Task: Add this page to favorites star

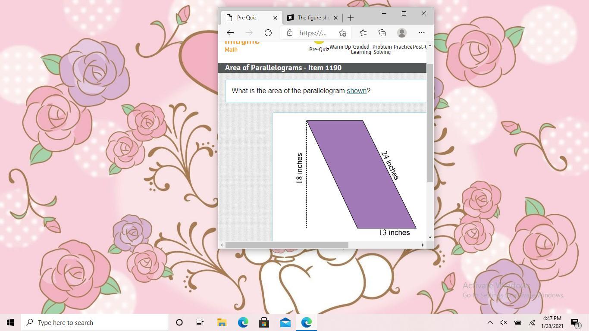Action: point(342,33)
